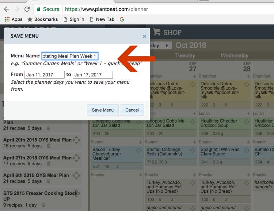Click move handle of April 20th 2015 OYS Meal Plan
This screenshot has height=211, width=274.
tap(76, 140)
